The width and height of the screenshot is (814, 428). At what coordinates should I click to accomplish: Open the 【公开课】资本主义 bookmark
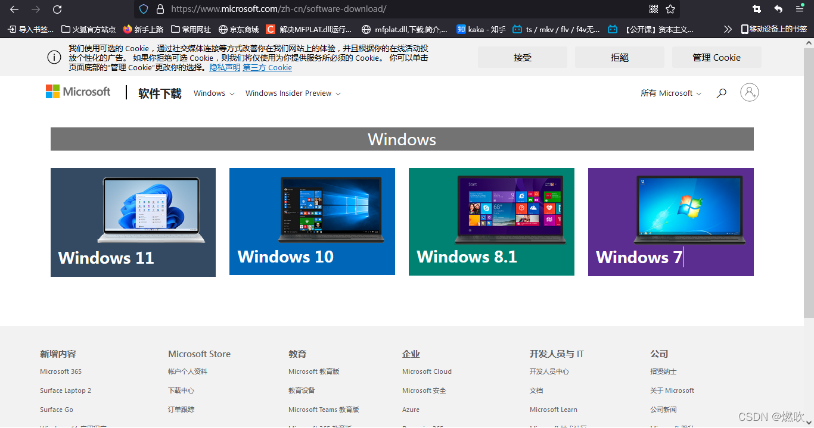coord(651,29)
